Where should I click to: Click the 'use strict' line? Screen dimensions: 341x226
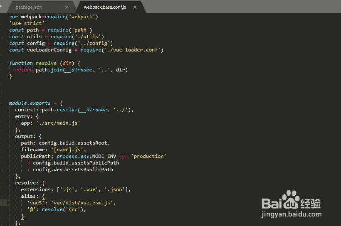pyautogui.click(x=27, y=23)
